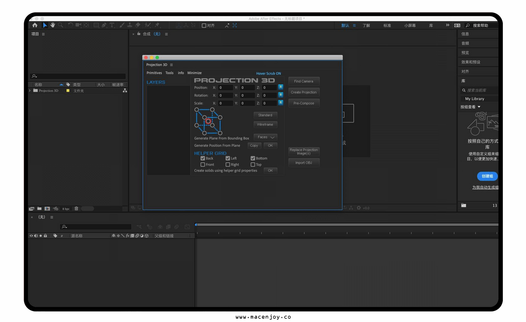Expand the Projection 3D folder in project
The height and width of the screenshot is (322, 526).
coord(30,91)
